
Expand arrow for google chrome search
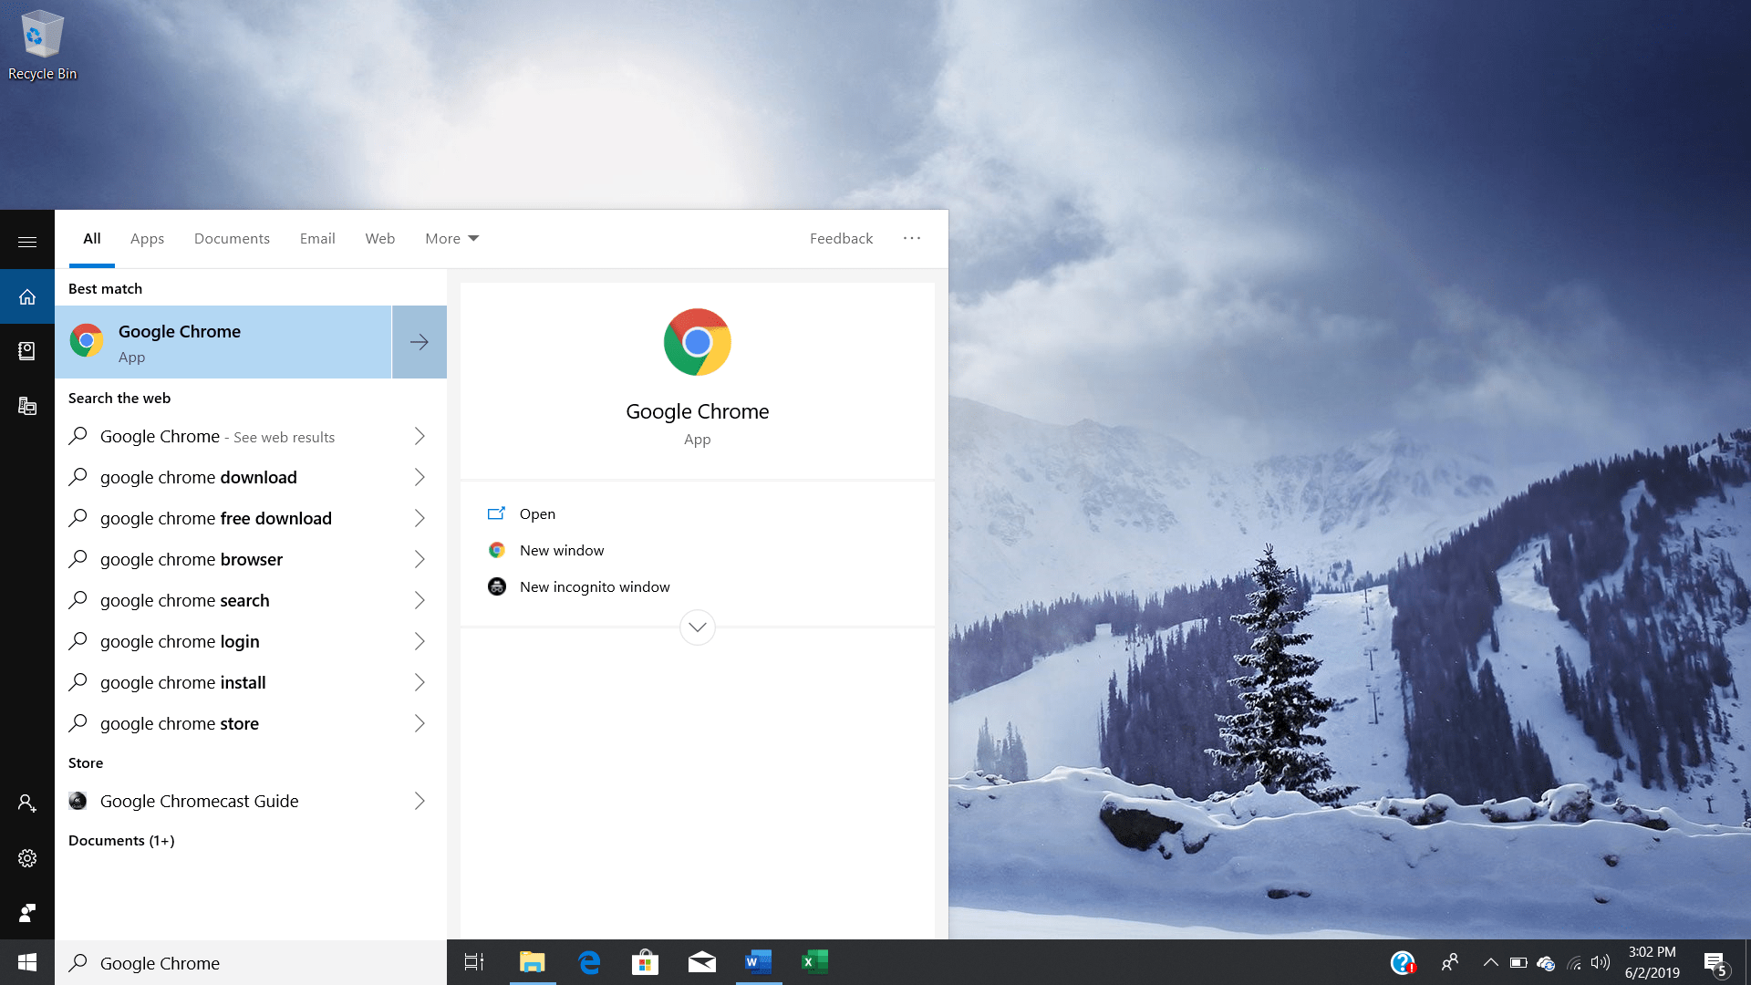(x=420, y=600)
